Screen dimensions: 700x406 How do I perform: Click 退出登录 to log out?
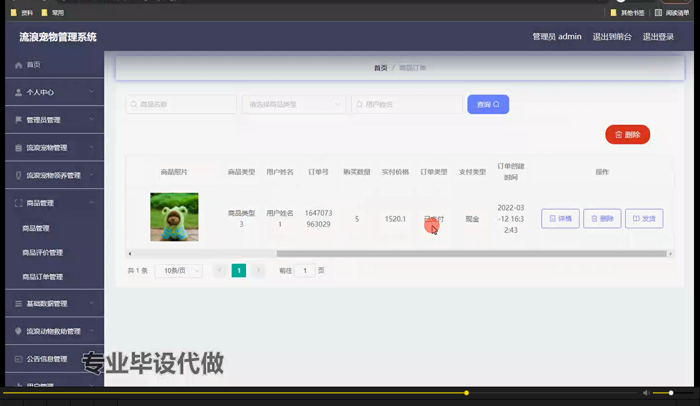[658, 36]
